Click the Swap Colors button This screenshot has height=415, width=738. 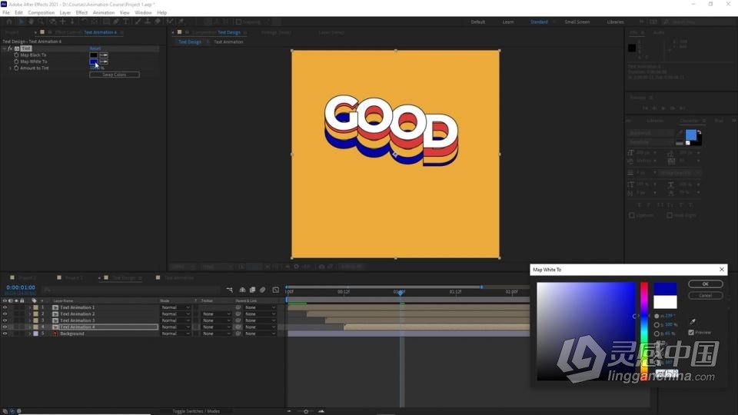(115, 75)
